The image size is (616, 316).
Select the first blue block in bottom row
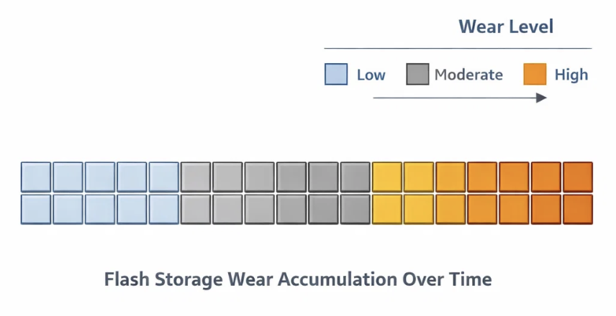(x=36, y=209)
